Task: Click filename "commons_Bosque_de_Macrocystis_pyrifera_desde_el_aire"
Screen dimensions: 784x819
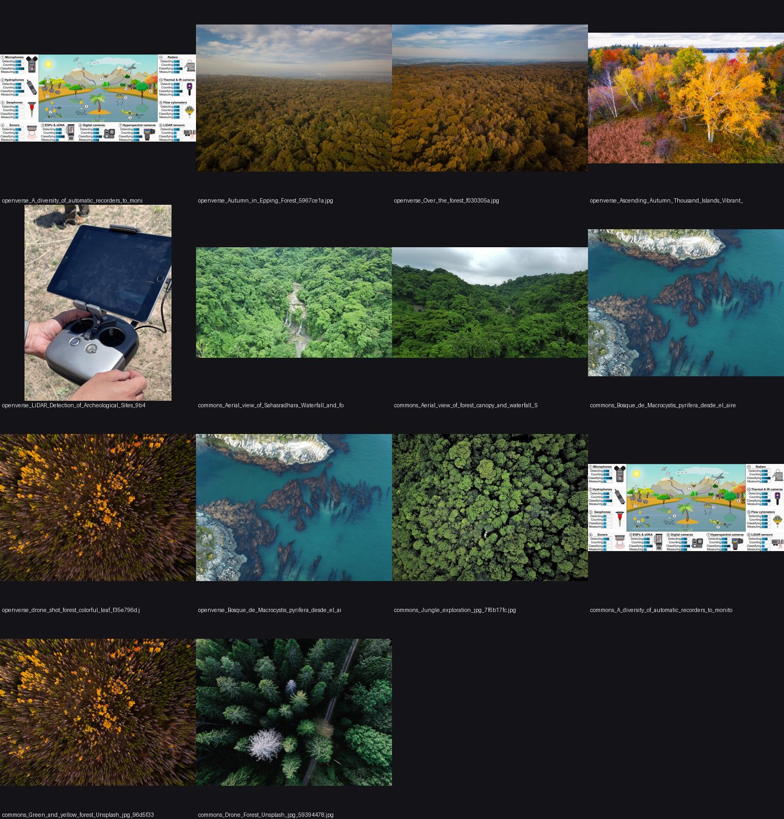Action: pyautogui.click(x=663, y=405)
